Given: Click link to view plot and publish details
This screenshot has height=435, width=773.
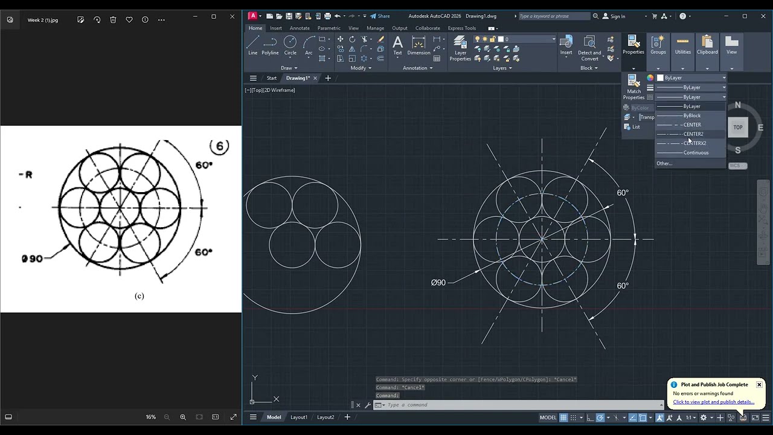Looking at the screenshot, I should pos(714,402).
